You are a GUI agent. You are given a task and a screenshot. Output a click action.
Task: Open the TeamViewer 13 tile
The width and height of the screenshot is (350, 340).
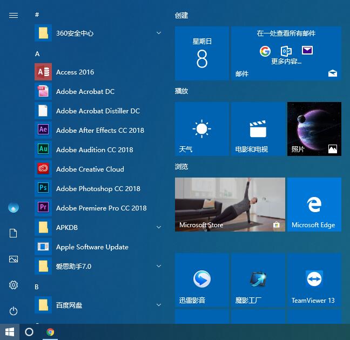pyautogui.click(x=314, y=280)
